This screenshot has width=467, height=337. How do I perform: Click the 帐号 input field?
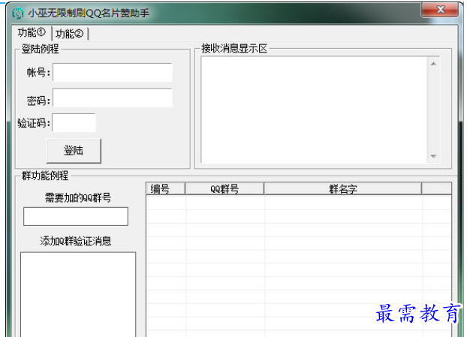point(113,72)
